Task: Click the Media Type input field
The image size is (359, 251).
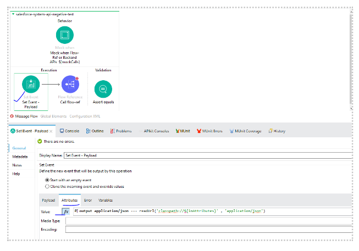Action: [x=209, y=221]
